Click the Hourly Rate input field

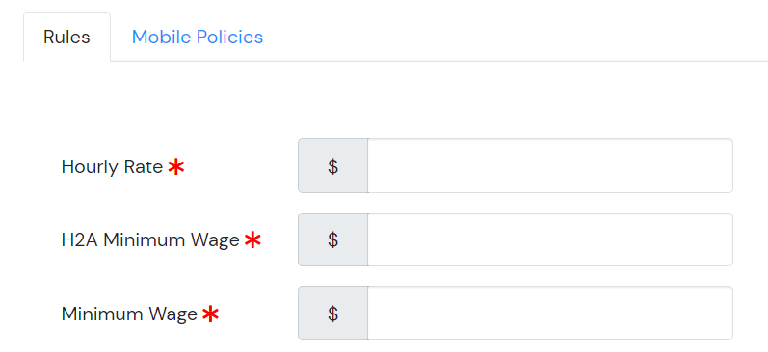pyautogui.click(x=550, y=166)
